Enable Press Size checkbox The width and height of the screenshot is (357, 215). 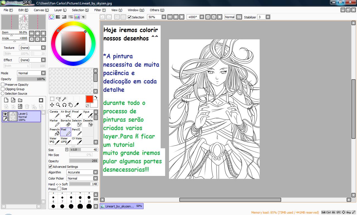click(59, 189)
